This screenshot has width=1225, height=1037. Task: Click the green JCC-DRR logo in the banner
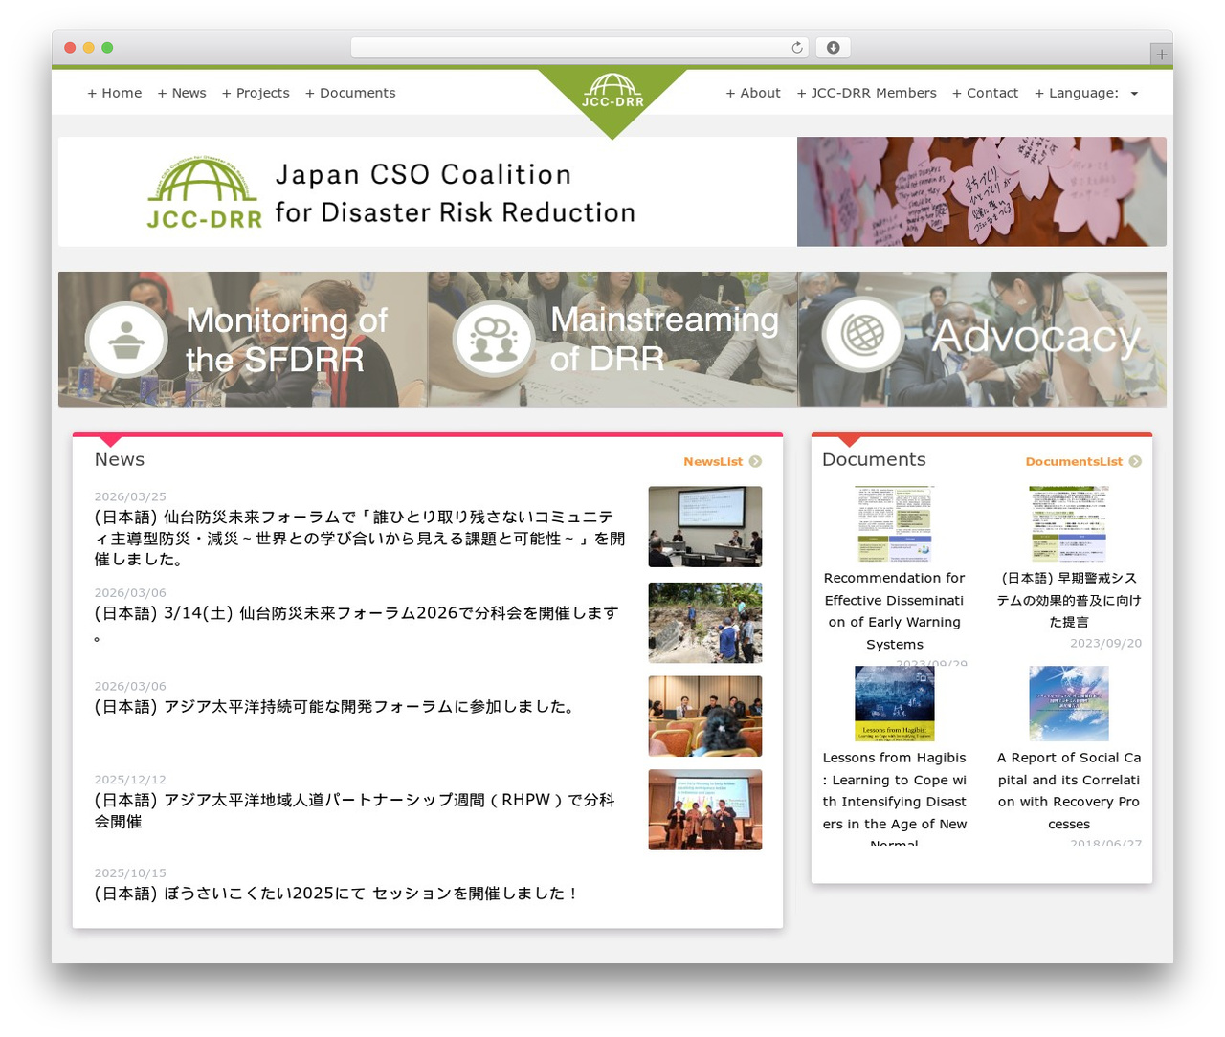(x=204, y=192)
